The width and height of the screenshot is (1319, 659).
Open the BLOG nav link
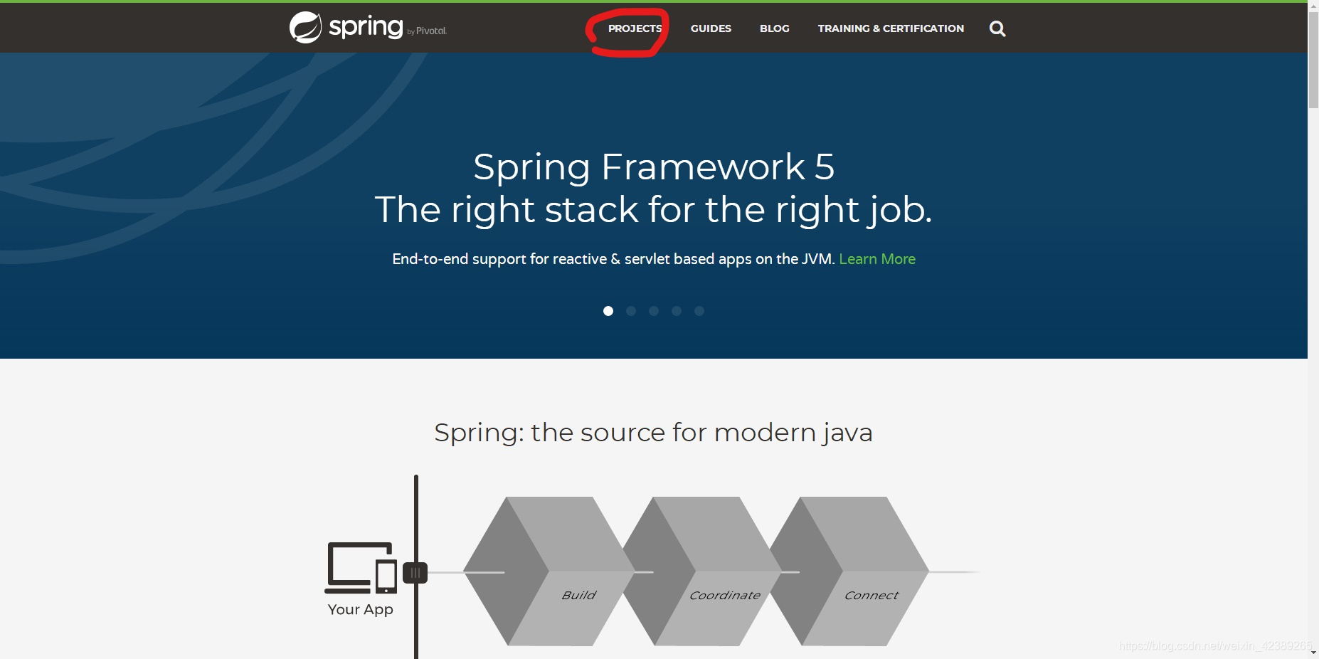[774, 28]
